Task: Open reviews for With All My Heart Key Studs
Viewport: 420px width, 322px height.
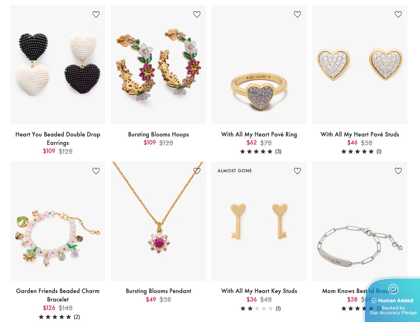Action: point(278,308)
